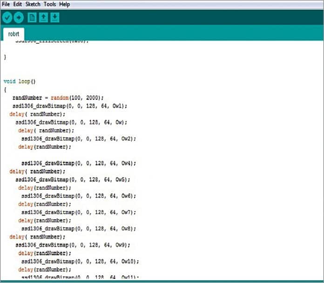Open the Help menu
This screenshot has height=283, width=324.
click(65, 4)
